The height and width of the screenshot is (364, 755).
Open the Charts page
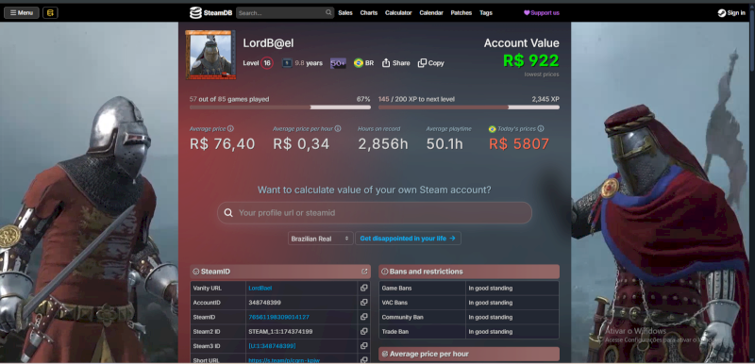[369, 13]
